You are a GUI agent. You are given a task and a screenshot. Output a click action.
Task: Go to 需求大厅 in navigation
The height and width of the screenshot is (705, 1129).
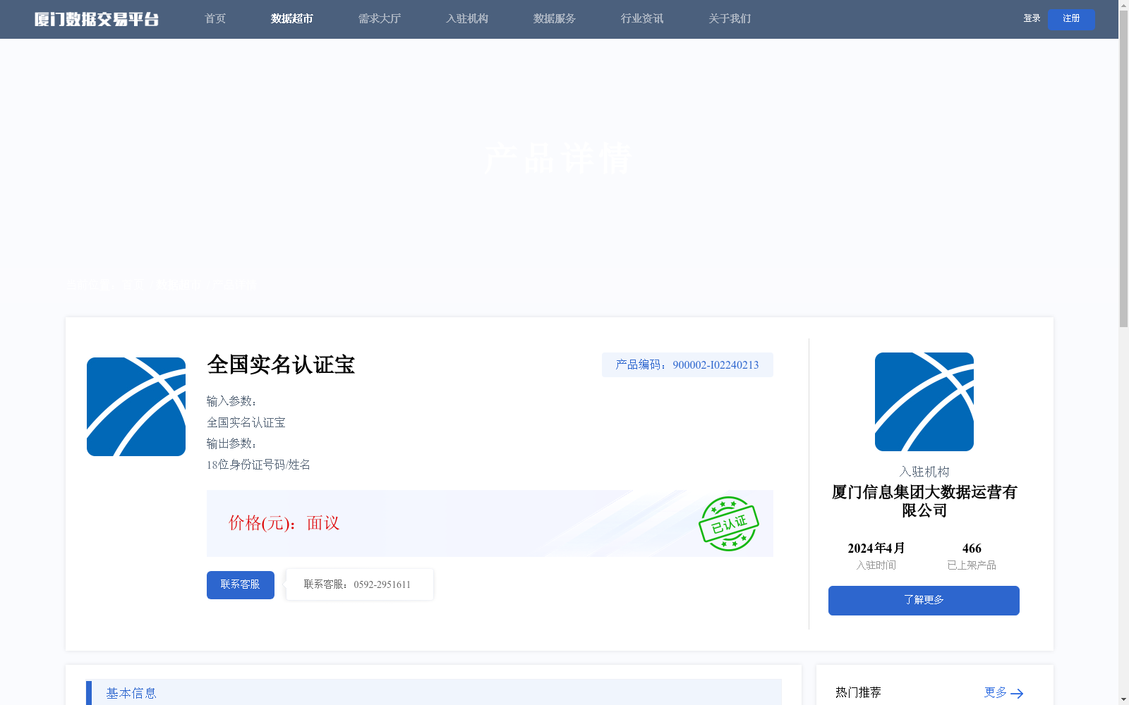coord(380,19)
